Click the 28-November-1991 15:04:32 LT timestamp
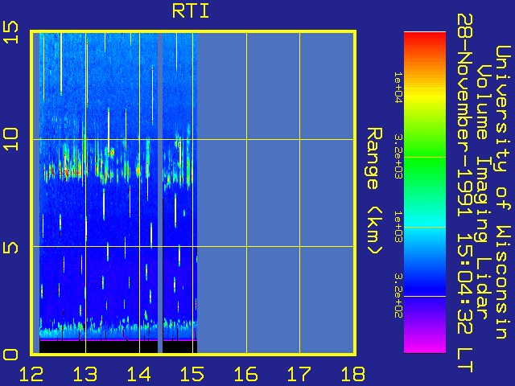Screen dimensions: 515x386 tap(465, 193)
